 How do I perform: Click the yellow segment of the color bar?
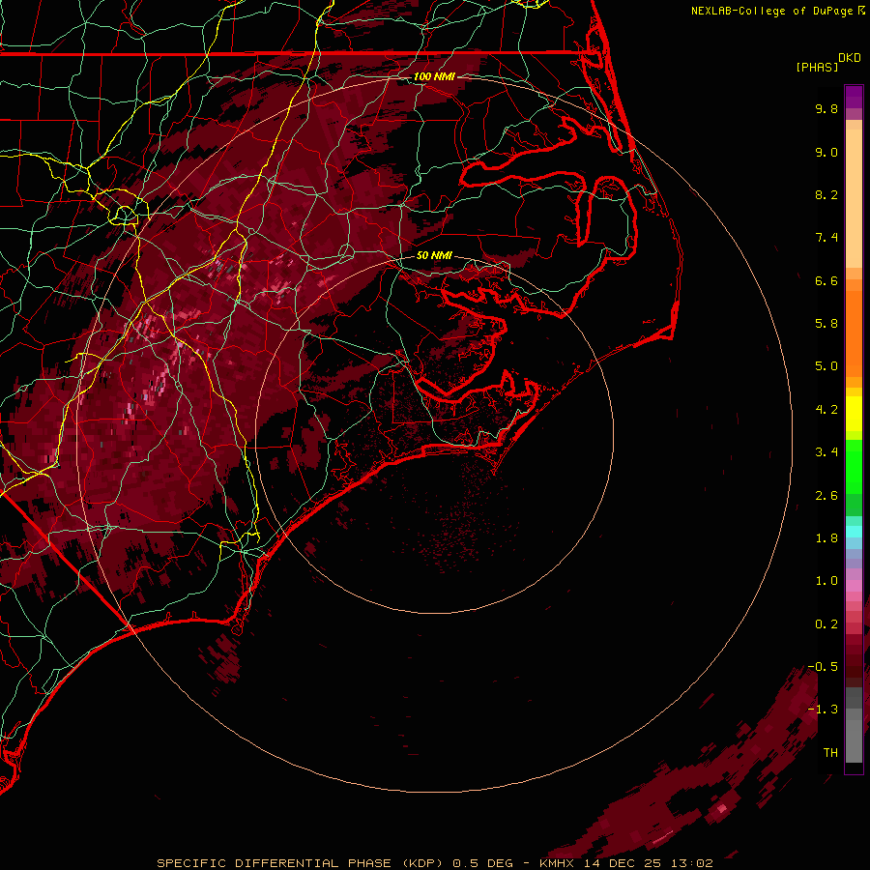854,414
